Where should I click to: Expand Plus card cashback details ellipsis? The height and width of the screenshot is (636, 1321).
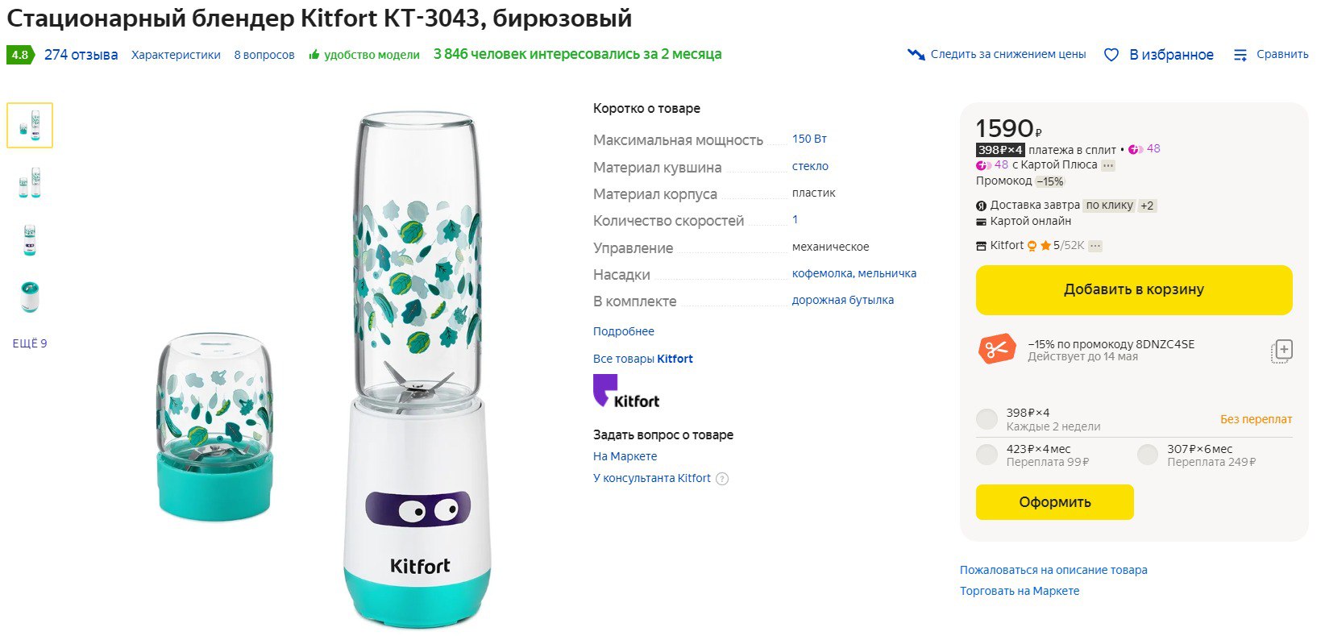pos(1108,165)
